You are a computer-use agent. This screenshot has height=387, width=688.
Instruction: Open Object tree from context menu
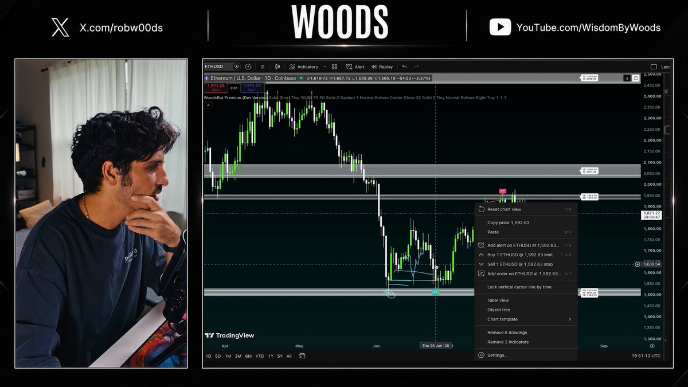pos(526,310)
